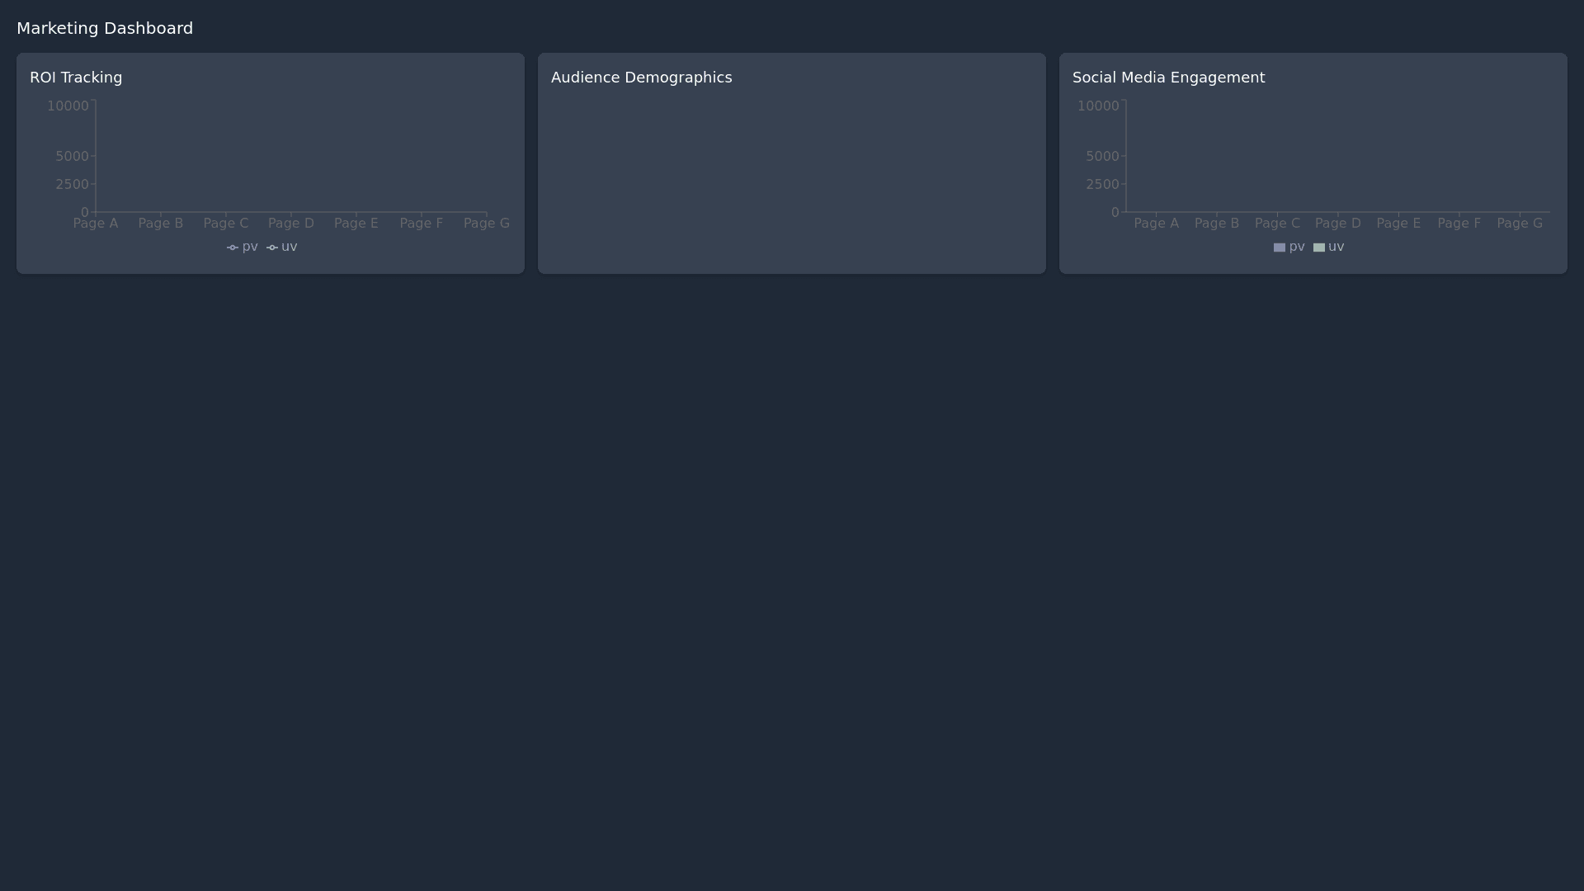Open the Marketing Dashboard heading

[x=105, y=28]
